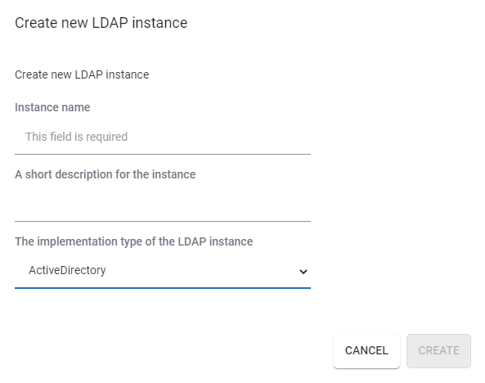The width and height of the screenshot is (485, 383).
Task: Click 'This field is required' placeholder text
Action: click(x=76, y=137)
